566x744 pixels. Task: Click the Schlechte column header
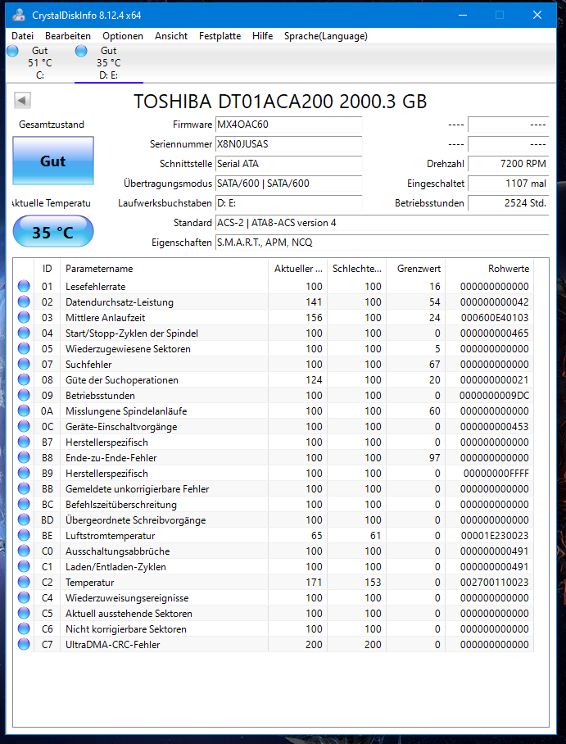[357, 269]
